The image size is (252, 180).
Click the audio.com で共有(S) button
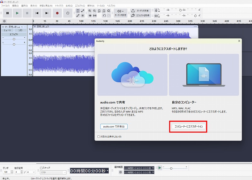click(x=114, y=127)
